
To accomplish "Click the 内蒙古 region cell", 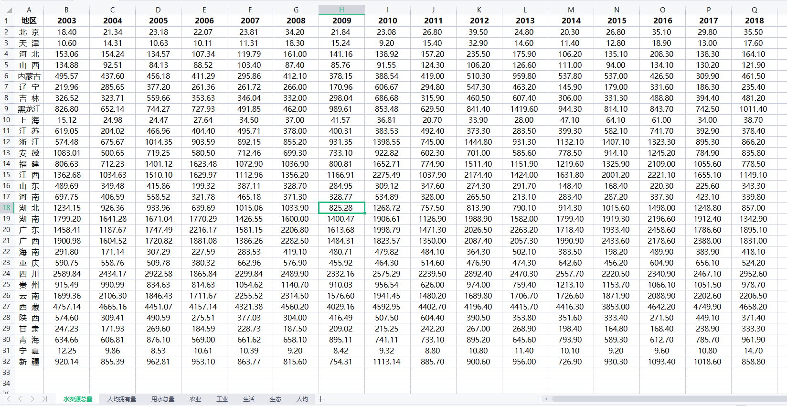I will (x=29, y=76).
